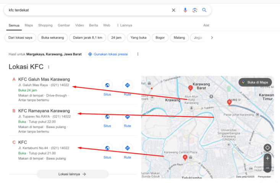Click the train station icon on the map

(211, 96)
